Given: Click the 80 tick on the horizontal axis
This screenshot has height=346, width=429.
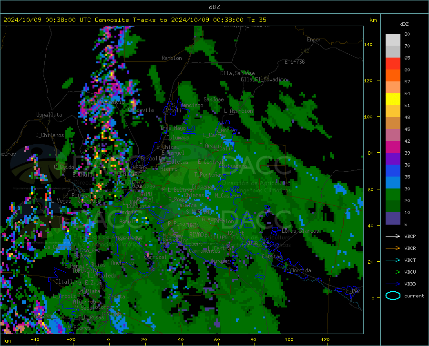Looking at the screenshot, I should [253, 339].
